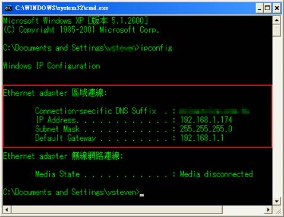Image resolution: width=284 pixels, height=217 pixels.
Task: Click the vertical scrollbar up arrow
Action: (x=276, y=20)
